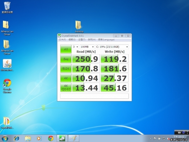Maximize the CrystalDiskMark window
Viewport: 189px width, 142px height.
coord(122,36)
